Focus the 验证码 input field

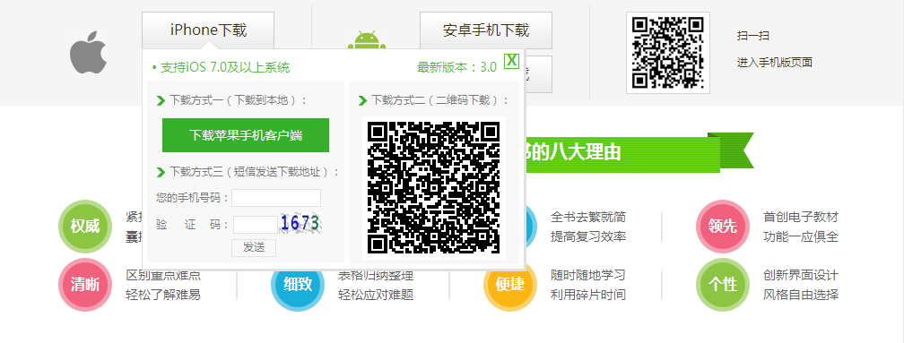[256, 225]
